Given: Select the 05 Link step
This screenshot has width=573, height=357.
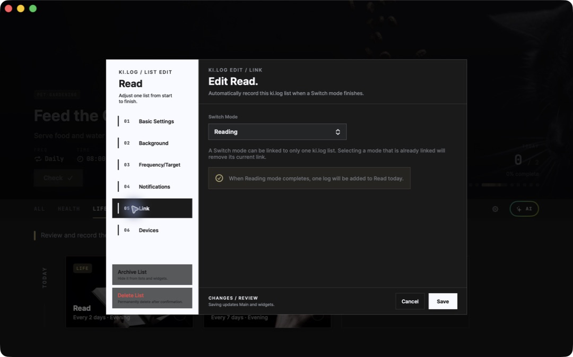Looking at the screenshot, I should click(152, 208).
